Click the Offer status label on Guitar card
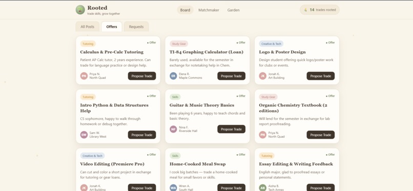 click(241, 96)
